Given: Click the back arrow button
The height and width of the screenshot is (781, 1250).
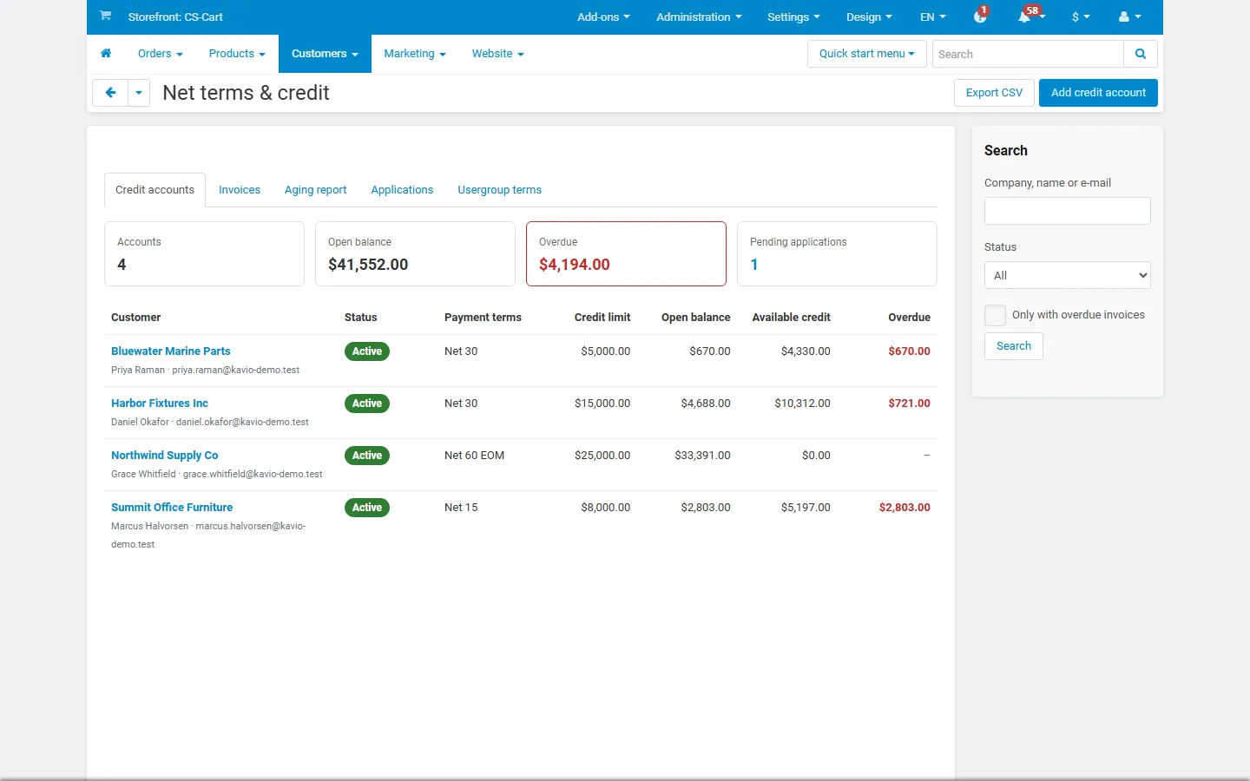Looking at the screenshot, I should [x=110, y=93].
